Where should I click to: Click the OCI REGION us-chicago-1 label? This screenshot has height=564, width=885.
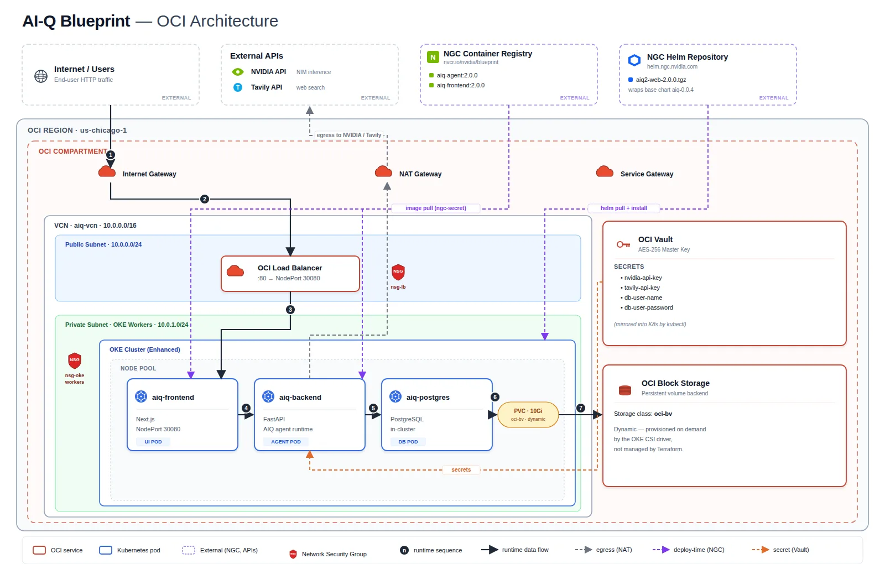(x=77, y=130)
